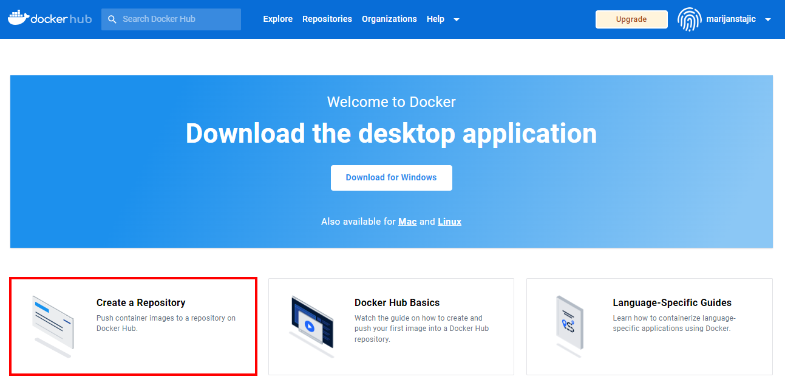Screen dimensions: 785x385
Task: Click the search magnifier icon
Action: [112, 19]
